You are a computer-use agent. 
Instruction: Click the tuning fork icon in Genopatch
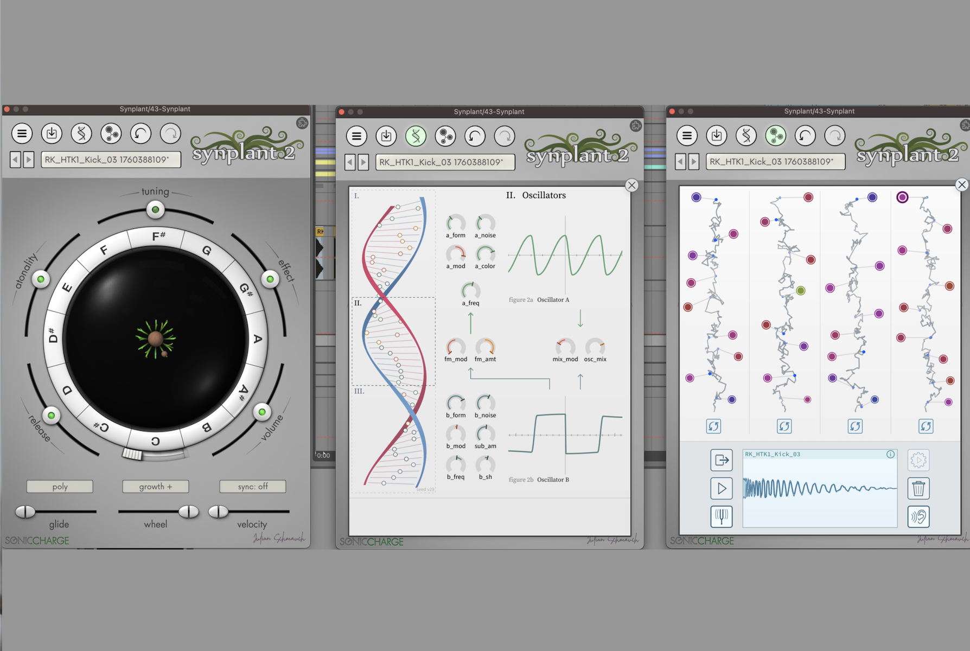tap(722, 516)
